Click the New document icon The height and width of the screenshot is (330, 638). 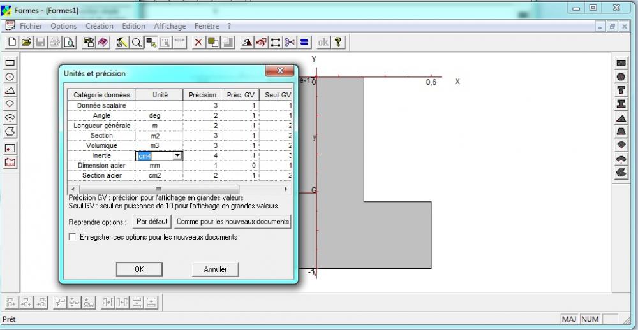pyautogui.click(x=13, y=42)
